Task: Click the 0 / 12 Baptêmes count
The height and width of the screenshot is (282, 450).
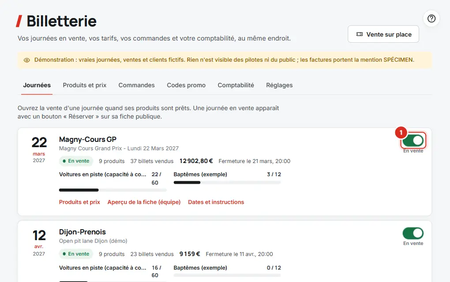Action: point(274,267)
